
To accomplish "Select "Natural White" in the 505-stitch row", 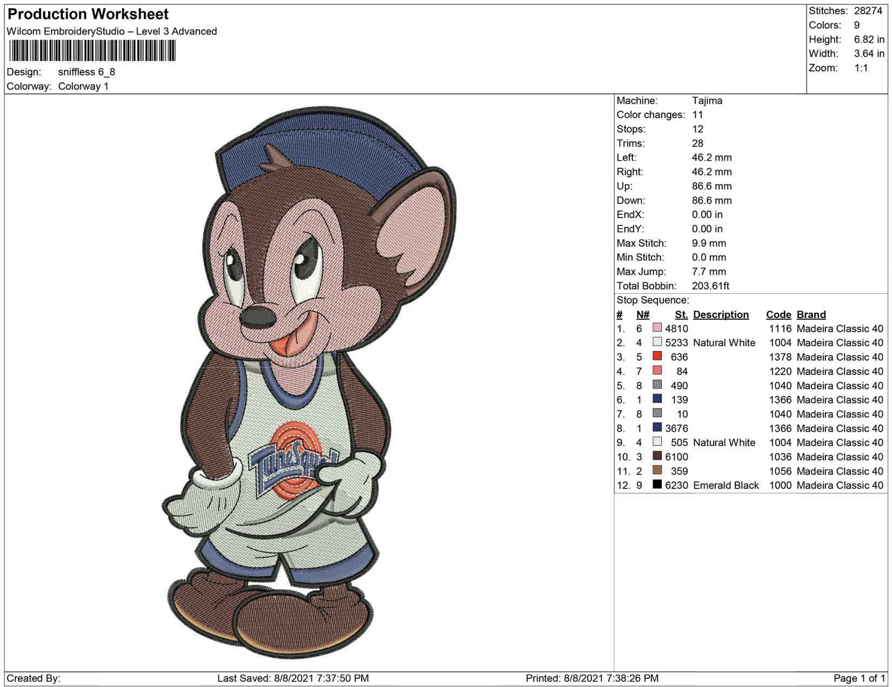I will coord(724,442).
